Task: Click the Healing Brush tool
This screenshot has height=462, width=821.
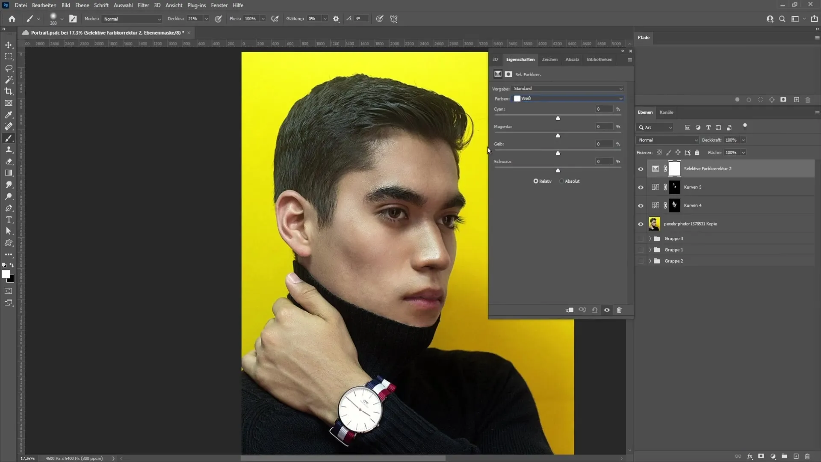Action: click(x=9, y=126)
